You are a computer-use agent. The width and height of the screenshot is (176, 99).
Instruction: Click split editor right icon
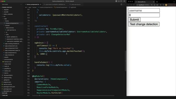[121, 4]
